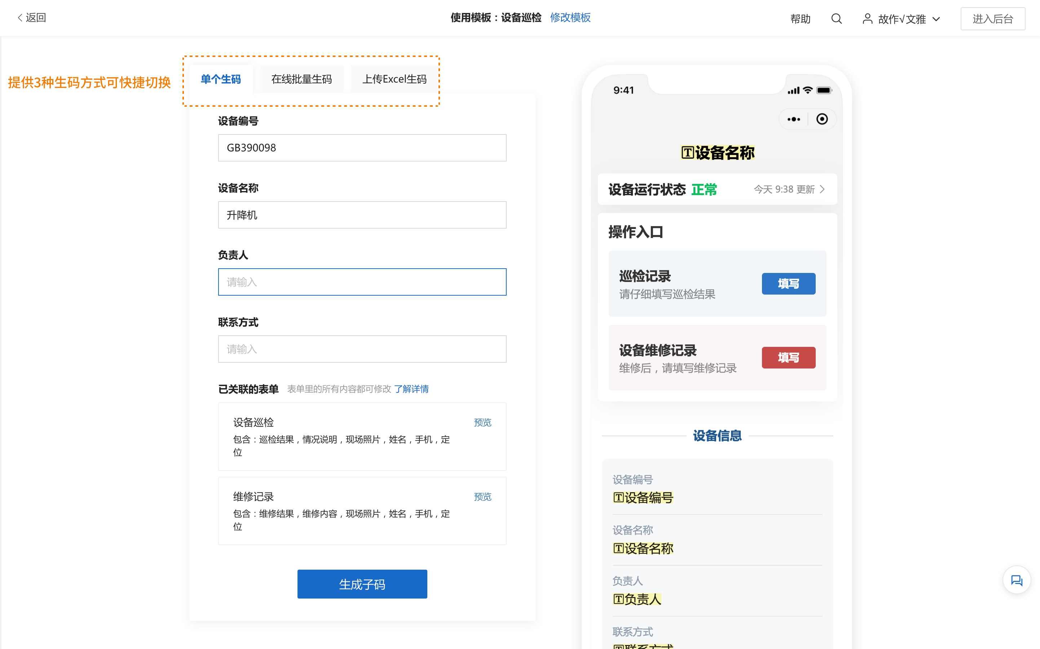Open the 修改模板 link
1040x649 pixels.
point(570,18)
